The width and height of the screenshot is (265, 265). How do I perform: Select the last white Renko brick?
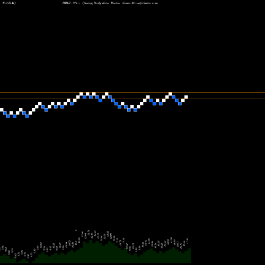tap(186, 97)
